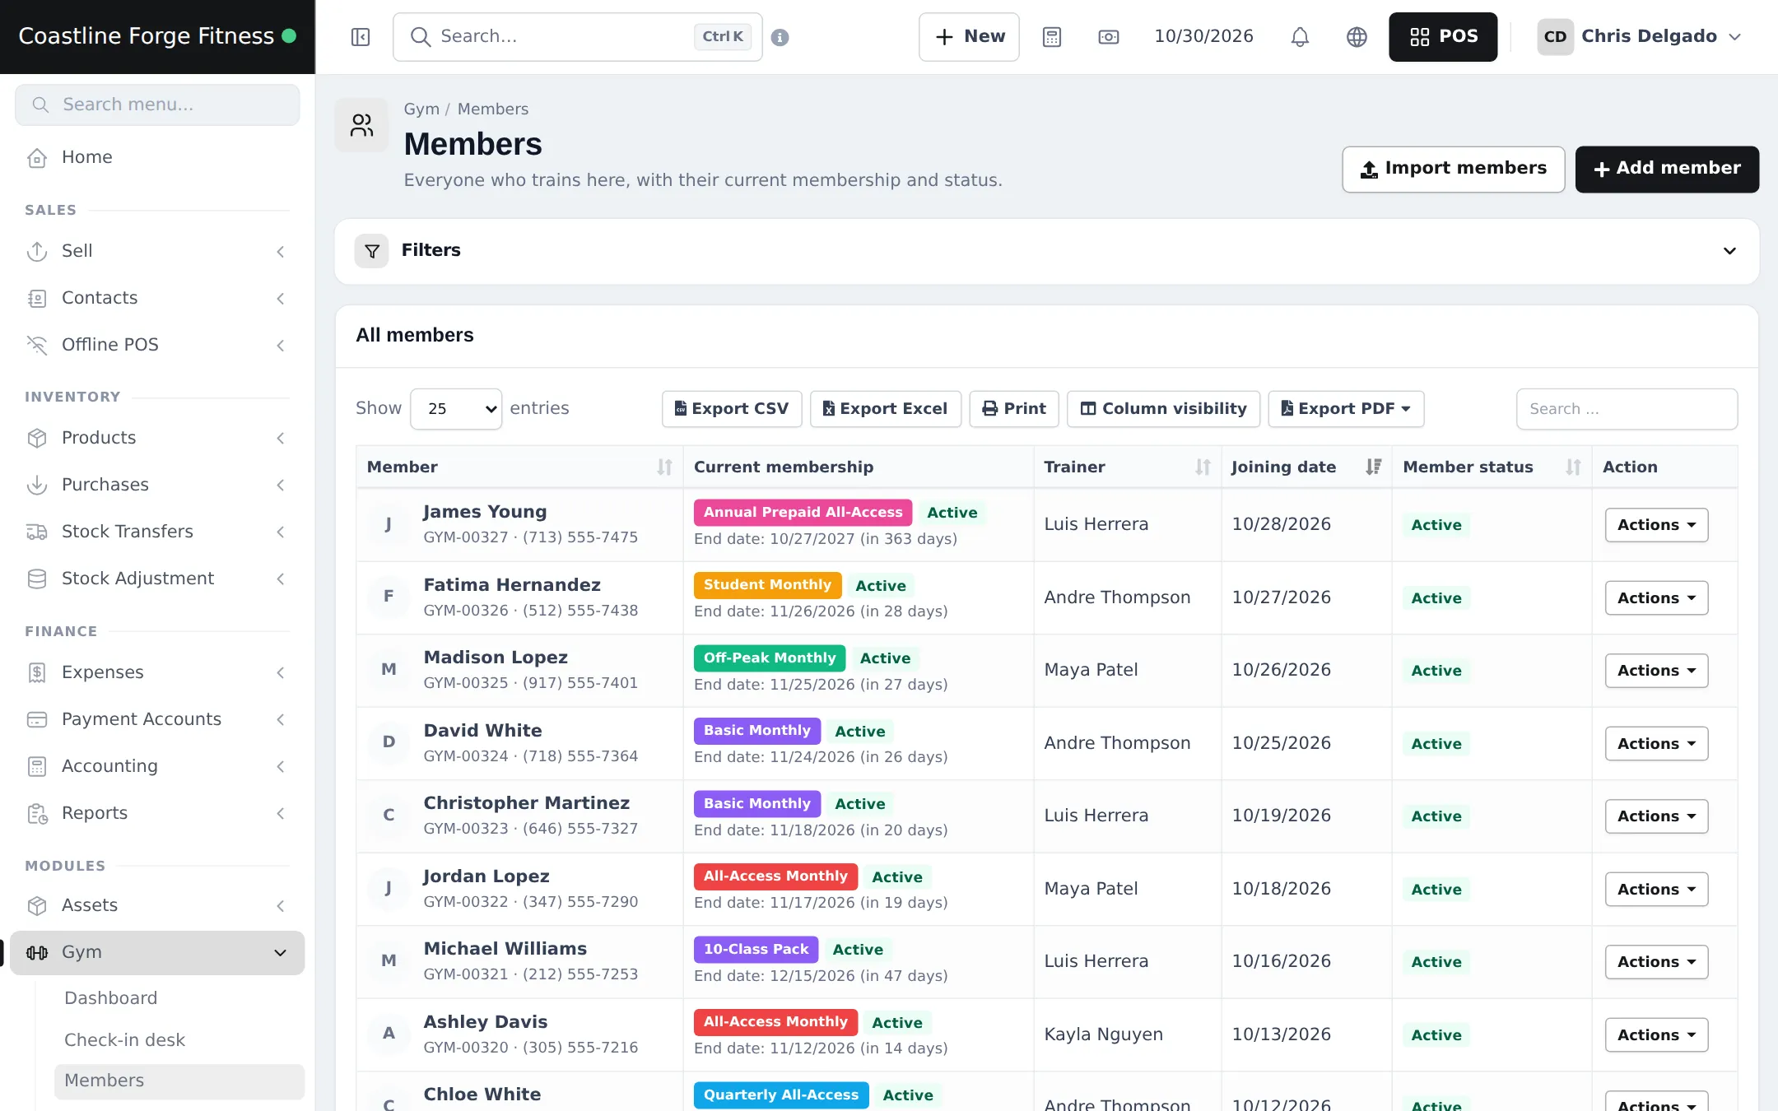Click Export CSV button

tap(732, 409)
